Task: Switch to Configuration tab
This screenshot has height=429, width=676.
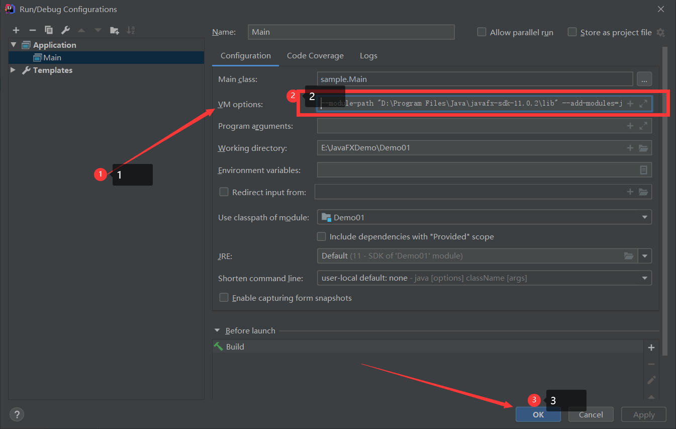Action: (x=246, y=56)
